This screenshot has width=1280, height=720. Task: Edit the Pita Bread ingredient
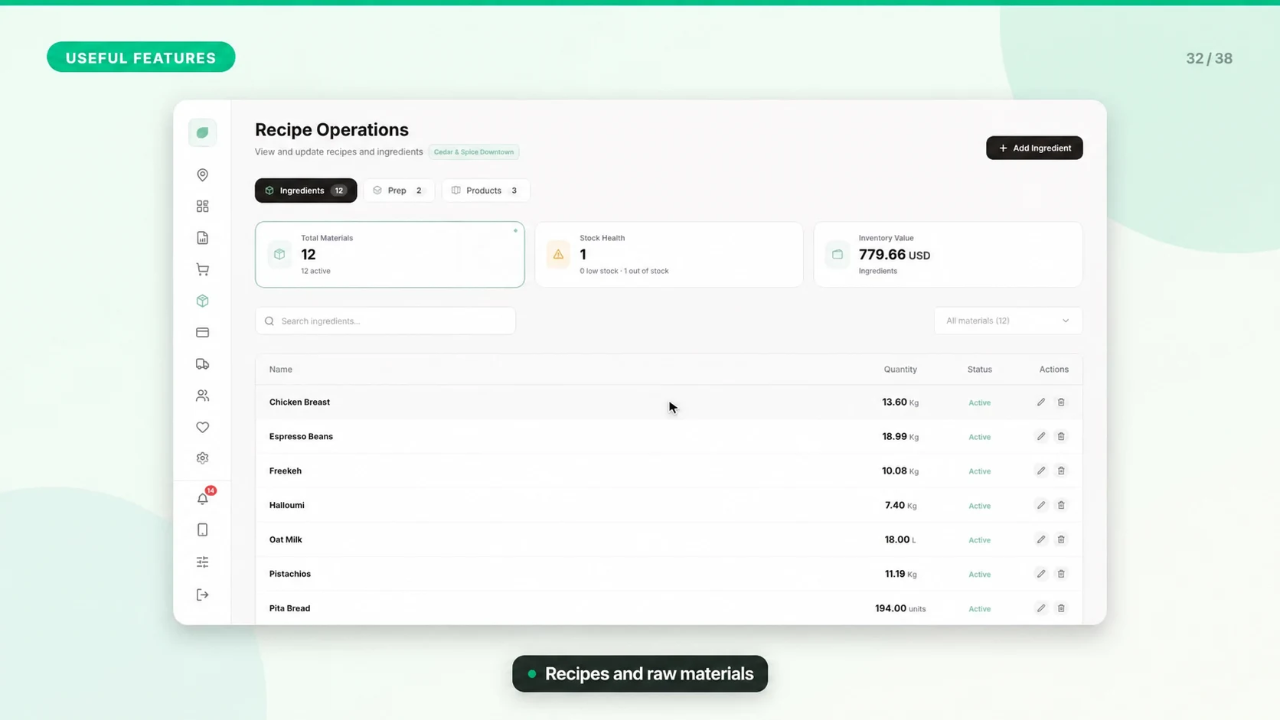pyautogui.click(x=1041, y=608)
